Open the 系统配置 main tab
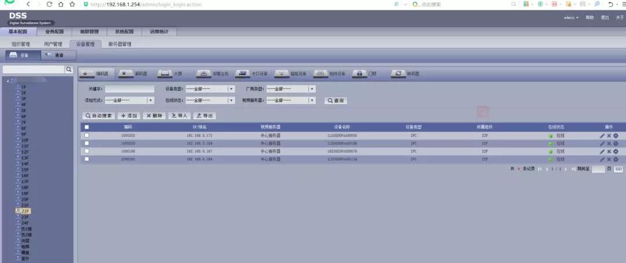626x263 pixels. pyautogui.click(x=124, y=32)
